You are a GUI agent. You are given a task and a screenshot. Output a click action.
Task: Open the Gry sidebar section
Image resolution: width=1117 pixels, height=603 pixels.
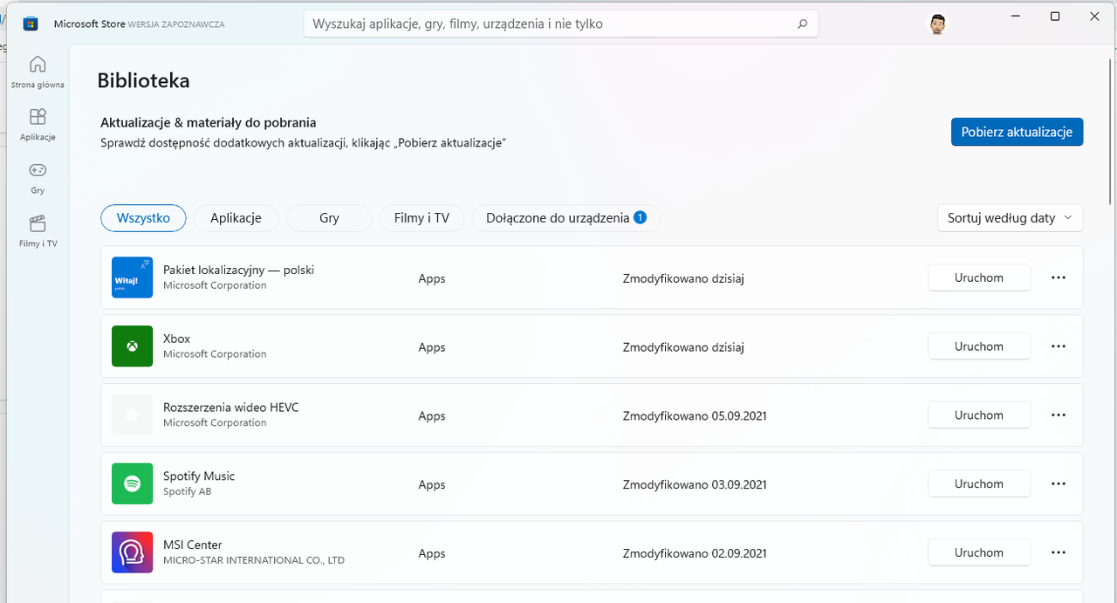coord(38,178)
